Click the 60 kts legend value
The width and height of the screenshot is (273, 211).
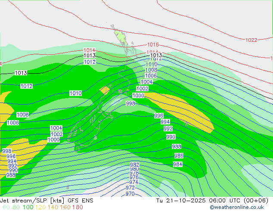(x=6, y=207)
